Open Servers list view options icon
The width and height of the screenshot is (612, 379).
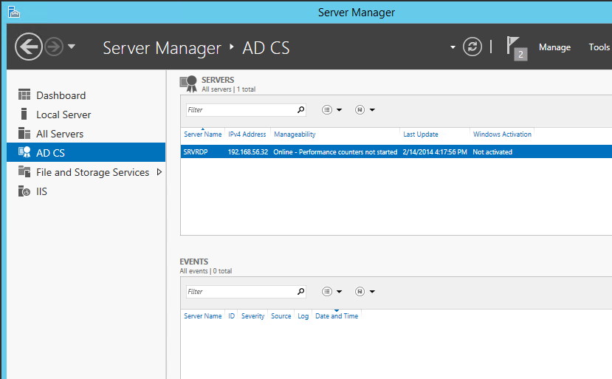[x=327, y=110]
